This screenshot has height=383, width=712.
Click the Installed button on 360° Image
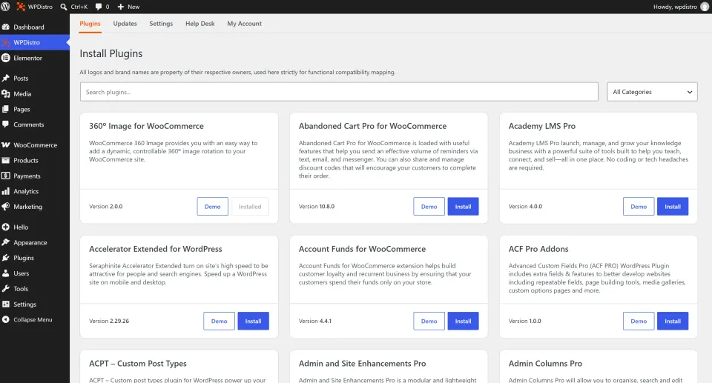pos(250,207)
